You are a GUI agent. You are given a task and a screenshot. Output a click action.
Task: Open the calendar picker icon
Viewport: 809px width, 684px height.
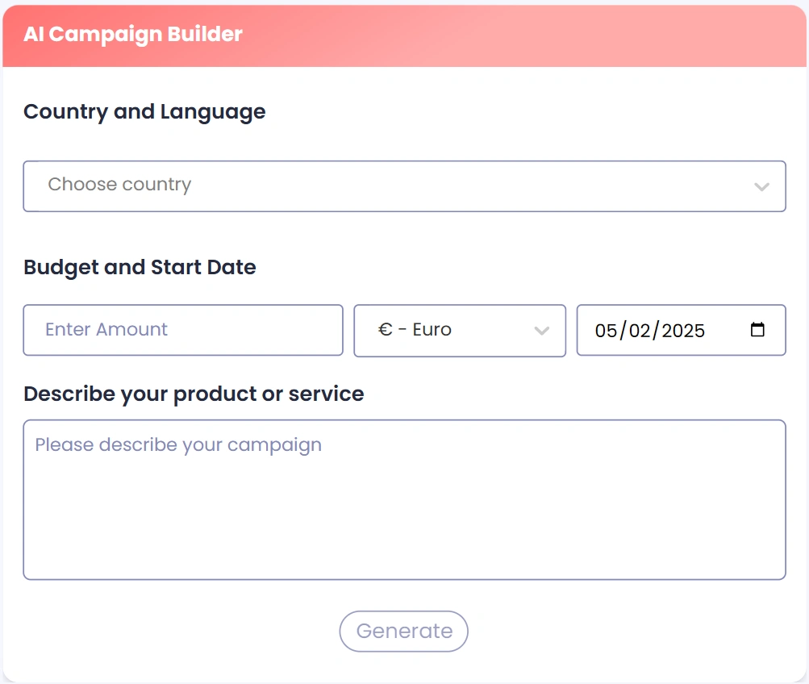[757, 329]
